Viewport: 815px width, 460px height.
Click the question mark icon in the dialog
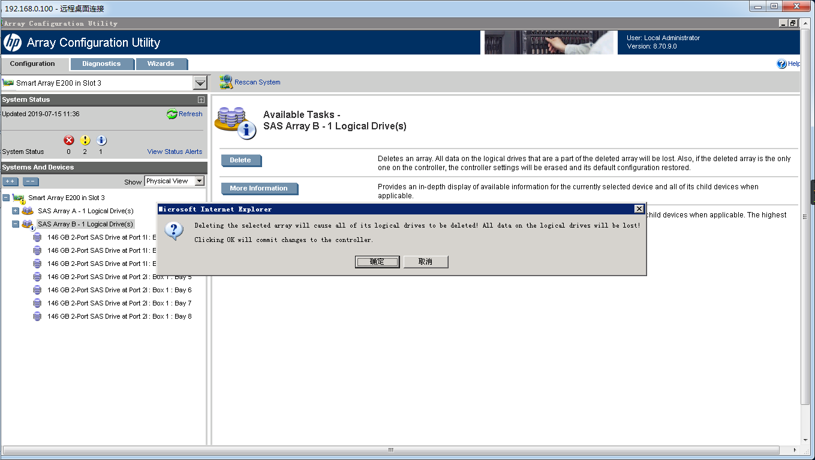coord(174,231)
